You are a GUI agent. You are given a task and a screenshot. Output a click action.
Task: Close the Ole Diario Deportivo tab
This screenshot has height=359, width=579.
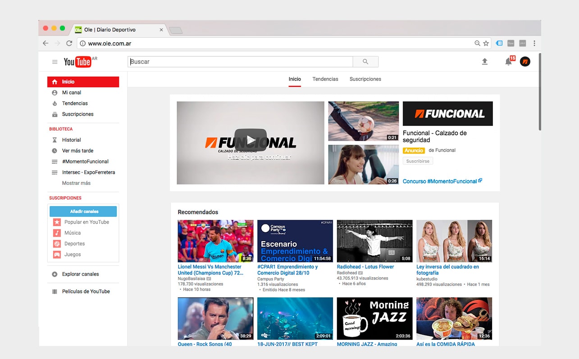click(161, 30)
